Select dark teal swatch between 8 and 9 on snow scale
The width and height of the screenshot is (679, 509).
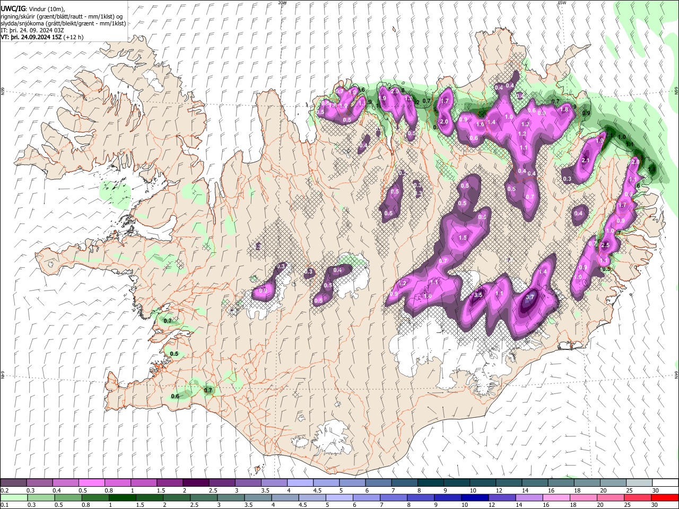[430, 482]
